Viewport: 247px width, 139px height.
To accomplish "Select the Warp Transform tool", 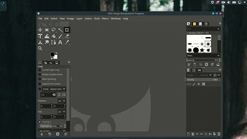I will (47, 36).
